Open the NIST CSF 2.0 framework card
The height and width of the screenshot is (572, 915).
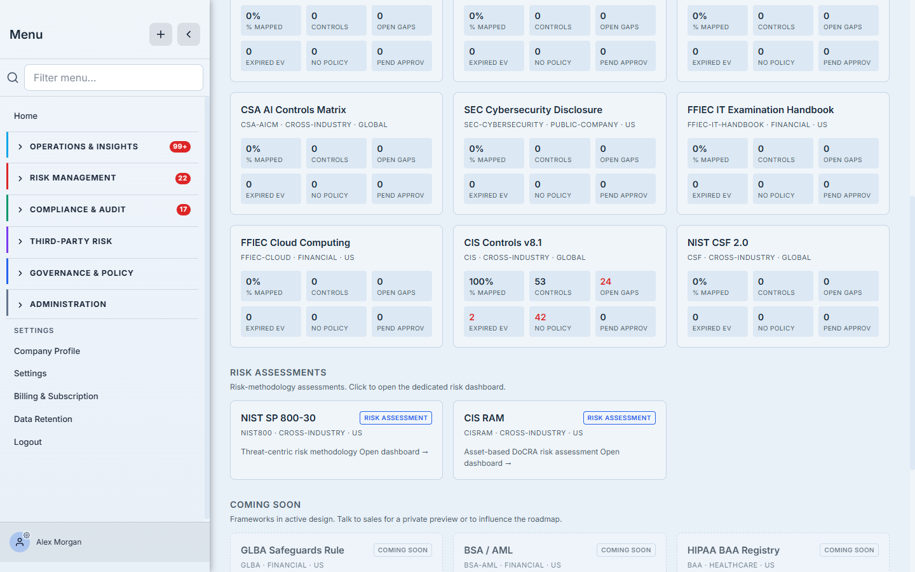pyautogui.click(x=783, y=286)
